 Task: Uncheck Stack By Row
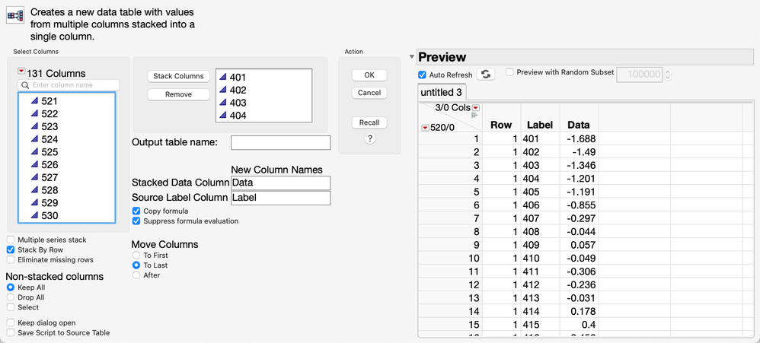(x=11, y=249)
